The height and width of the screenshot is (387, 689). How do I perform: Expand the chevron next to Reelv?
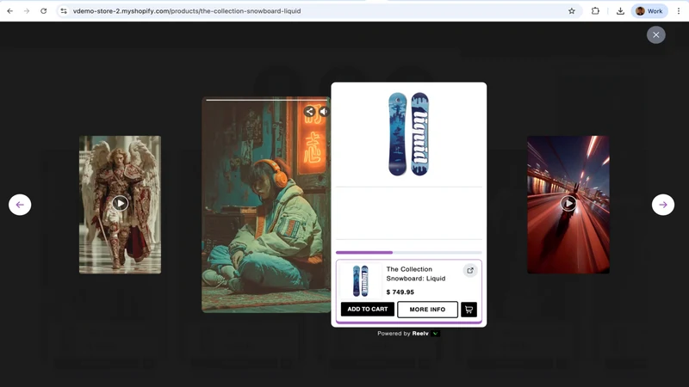point(435,334)
